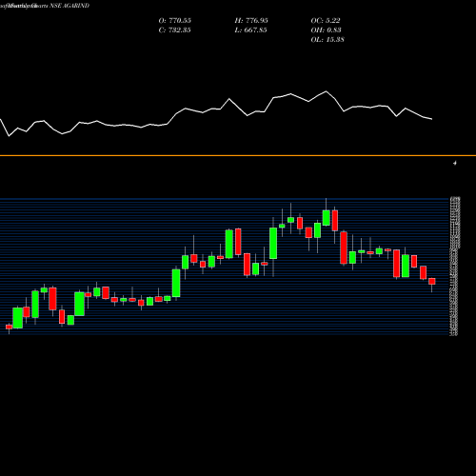Click the 'NSE AGARIND' chart title
Screen dimensions: 476x476
(69, 6)
